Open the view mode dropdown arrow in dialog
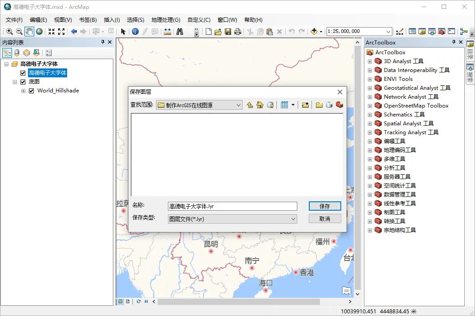 (293, 105)
